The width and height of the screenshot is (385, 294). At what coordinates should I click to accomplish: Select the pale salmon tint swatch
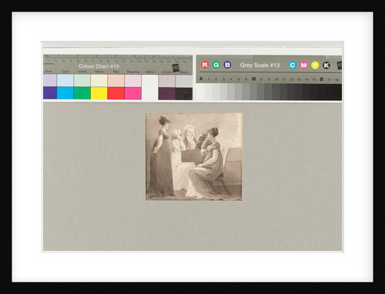tap(116, 81)
